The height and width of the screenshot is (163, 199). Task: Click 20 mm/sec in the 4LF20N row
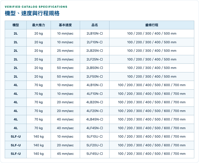pyautogui.click(x=65, y=111)
